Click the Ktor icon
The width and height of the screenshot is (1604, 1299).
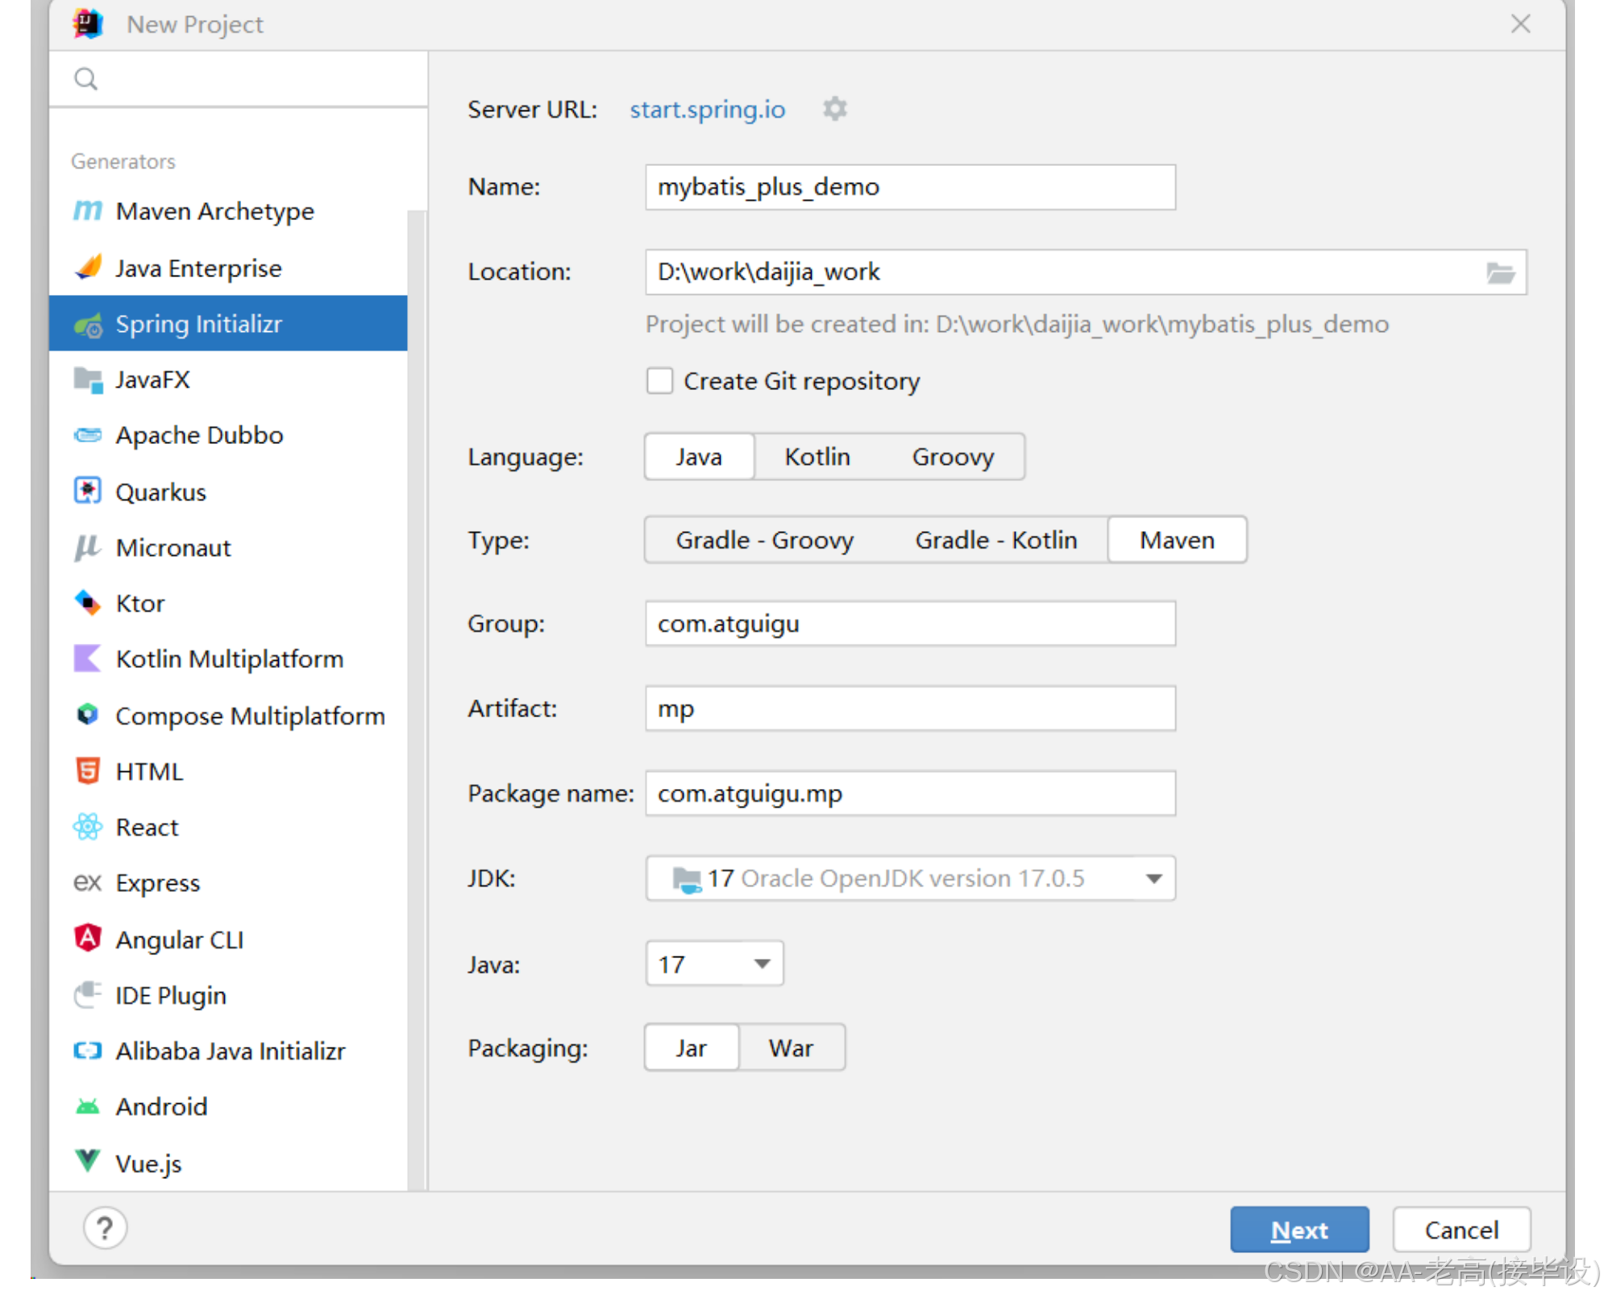[x=87, y=603]
